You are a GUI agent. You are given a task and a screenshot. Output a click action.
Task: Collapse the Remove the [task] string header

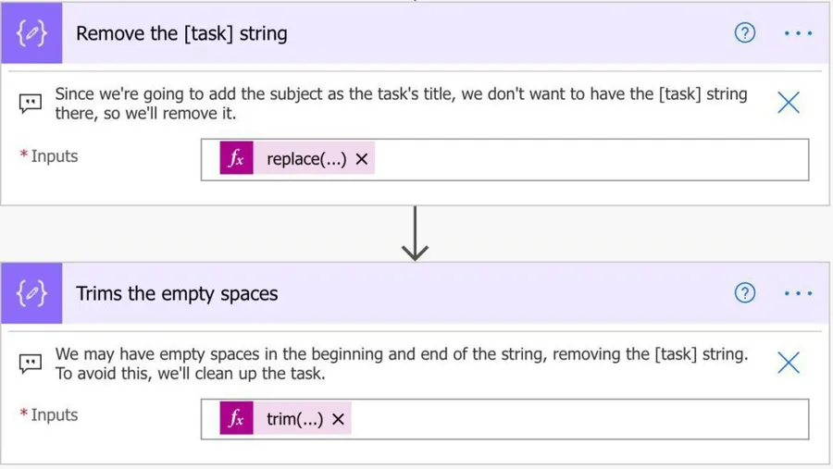tap(370, 33)
